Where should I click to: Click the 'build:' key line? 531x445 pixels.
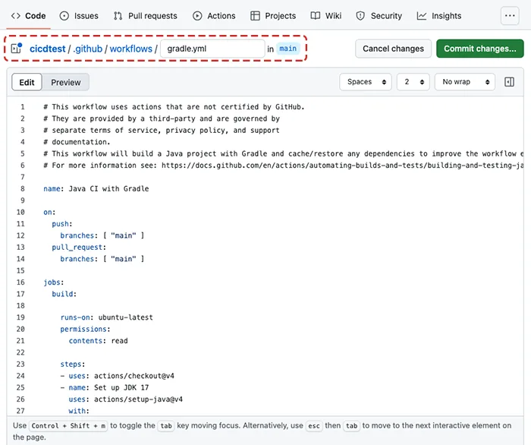(x=64, y=294)
